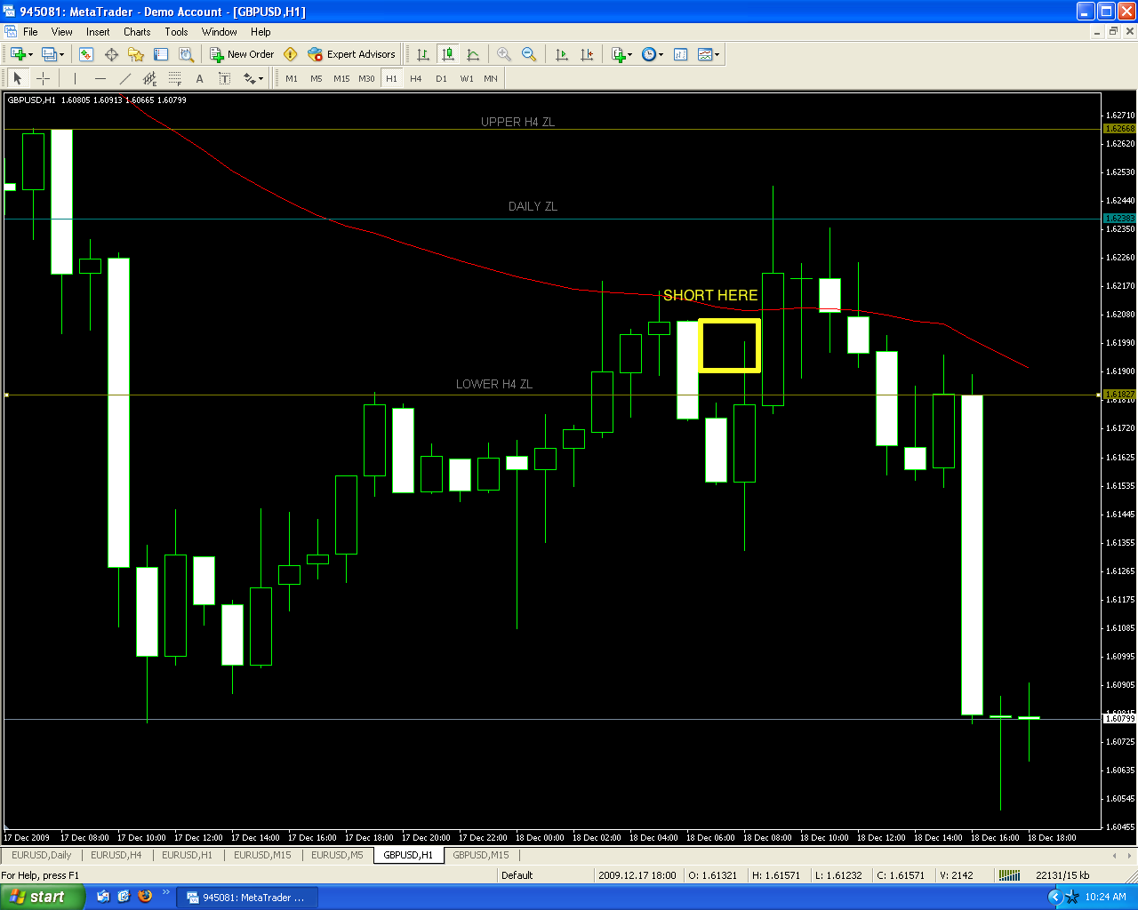1138x910 pixels.
Task: Toggle chart shift from right edge
Action: [587, 54]
